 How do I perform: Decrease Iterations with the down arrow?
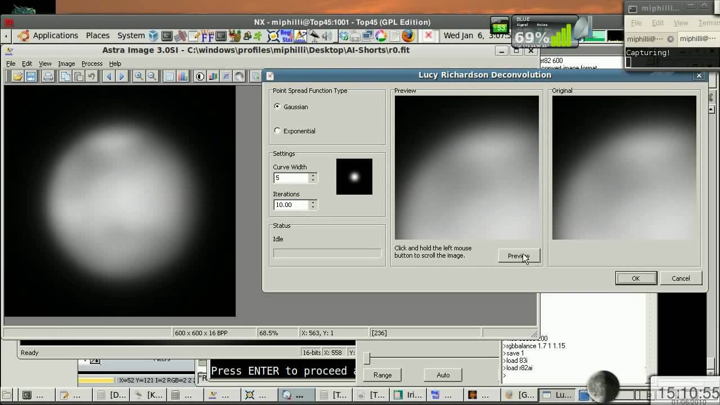point(313,207)
